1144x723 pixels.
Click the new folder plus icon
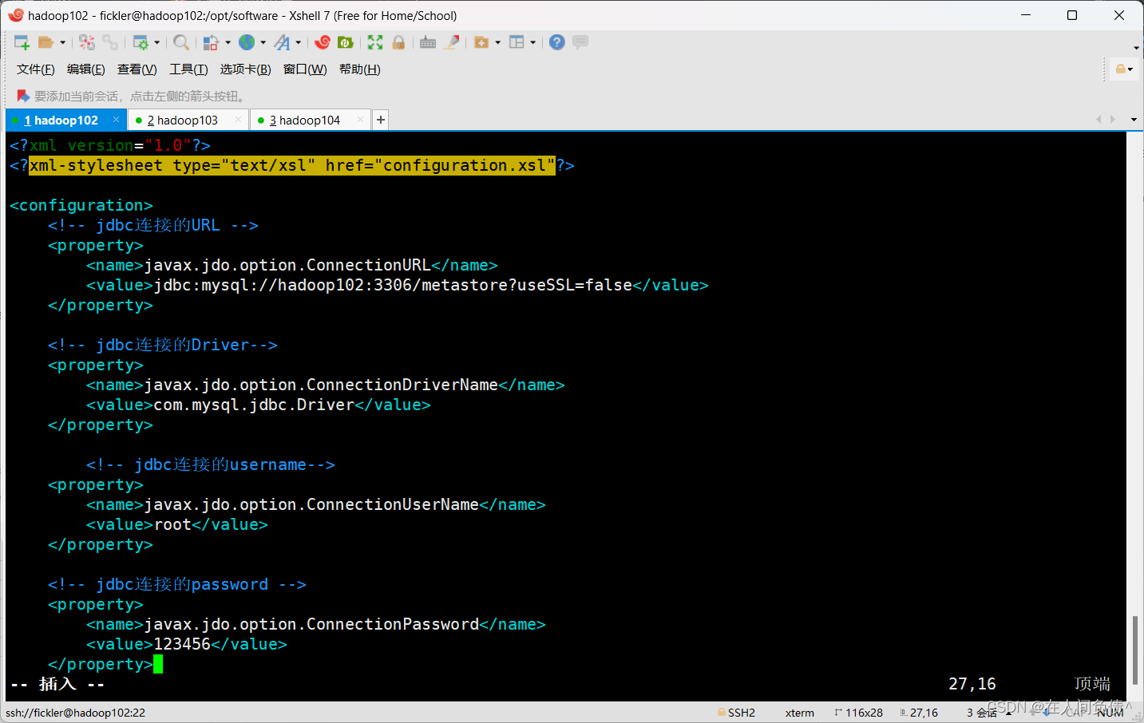481,42
